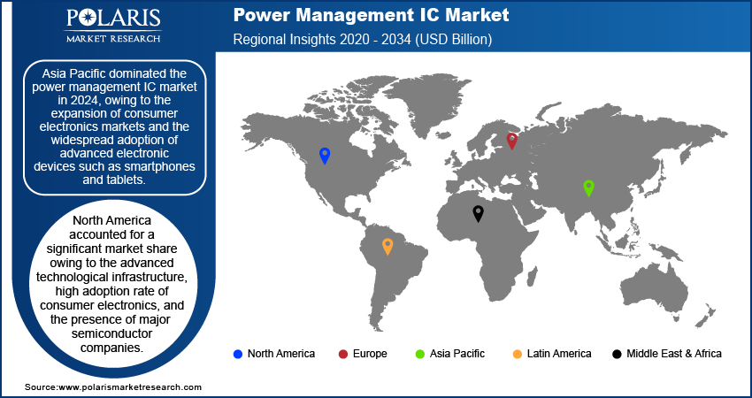Click the orange Latin America map pin
The width and height of the screenshot is (752, 398).
pos(388,247)
